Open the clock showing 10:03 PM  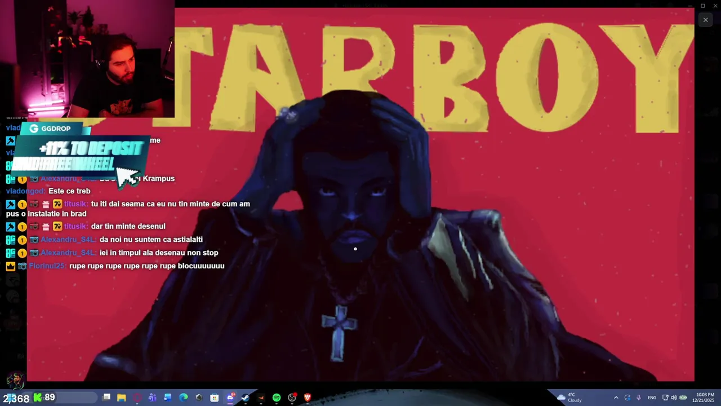click(705, 398)
